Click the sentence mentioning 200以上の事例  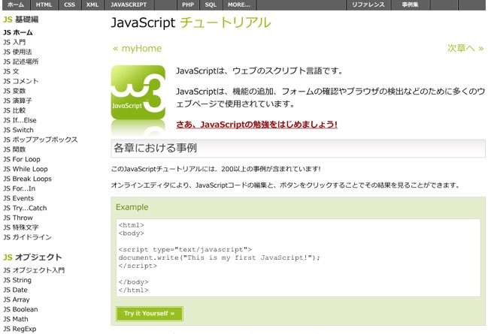tap(216, 169)
